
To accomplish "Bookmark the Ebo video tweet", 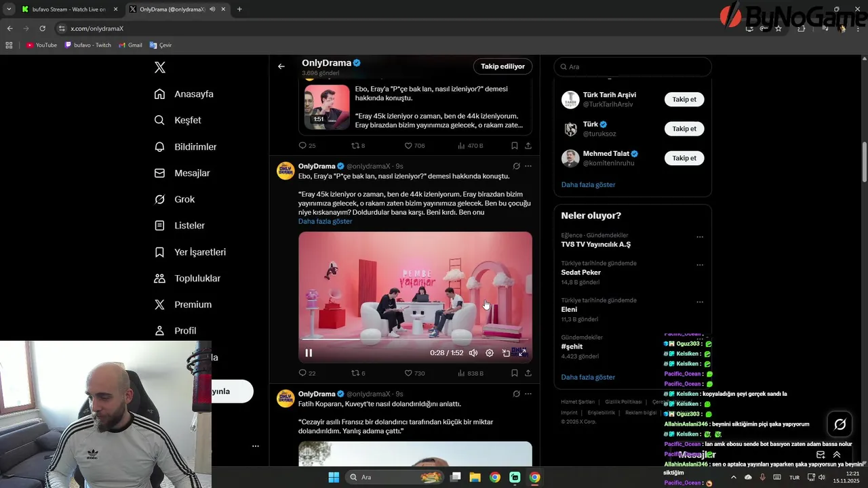I will (515, 373).
